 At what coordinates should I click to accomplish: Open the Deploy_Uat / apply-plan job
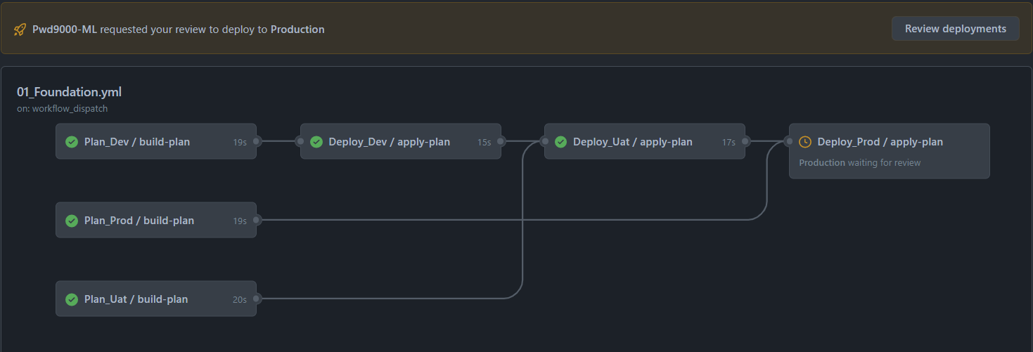pos(645,141)
